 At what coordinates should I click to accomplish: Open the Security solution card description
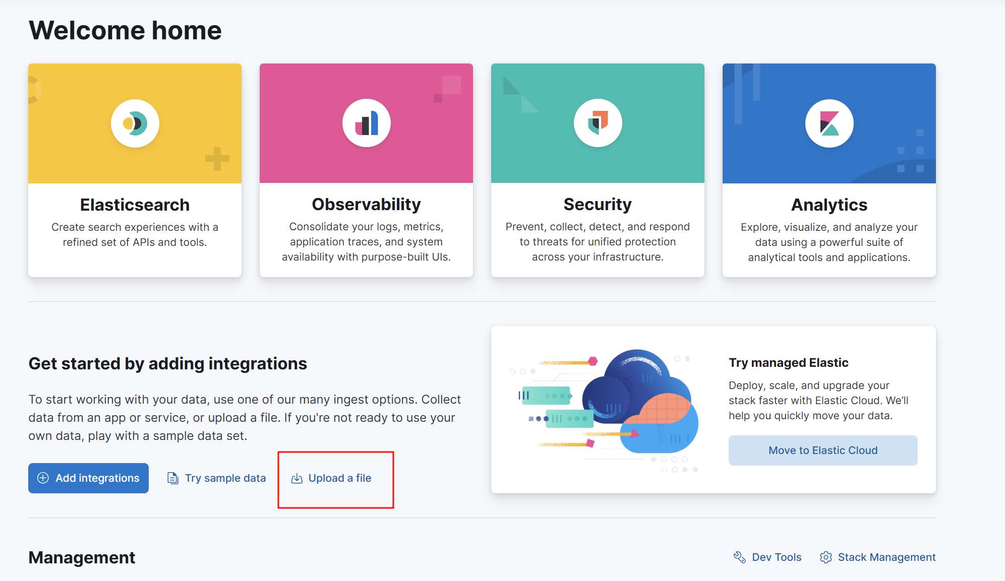(598, 242)
